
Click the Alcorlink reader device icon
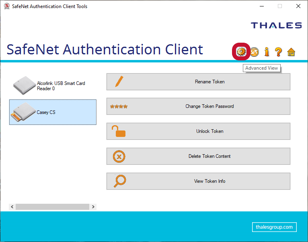(x=25, y=85)
